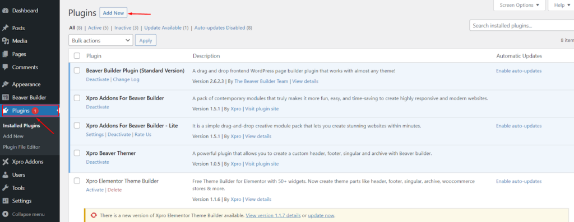
Task: Delete Xpro Elementor Theme Builder
Action: 114,190
